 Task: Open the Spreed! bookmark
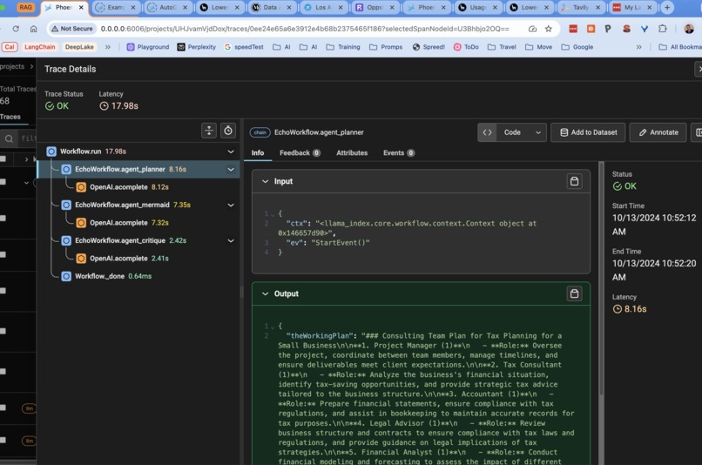429,47
